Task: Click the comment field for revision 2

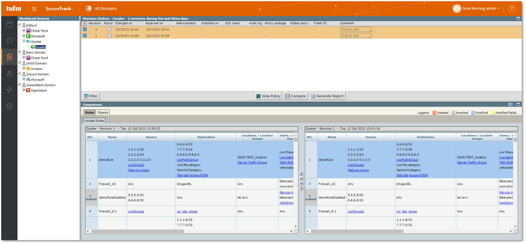Action: point(356,30)
